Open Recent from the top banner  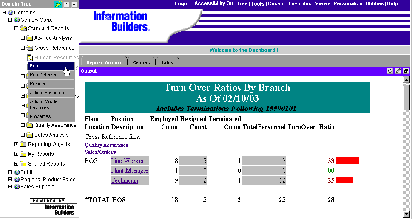click(x=276, y=4)
